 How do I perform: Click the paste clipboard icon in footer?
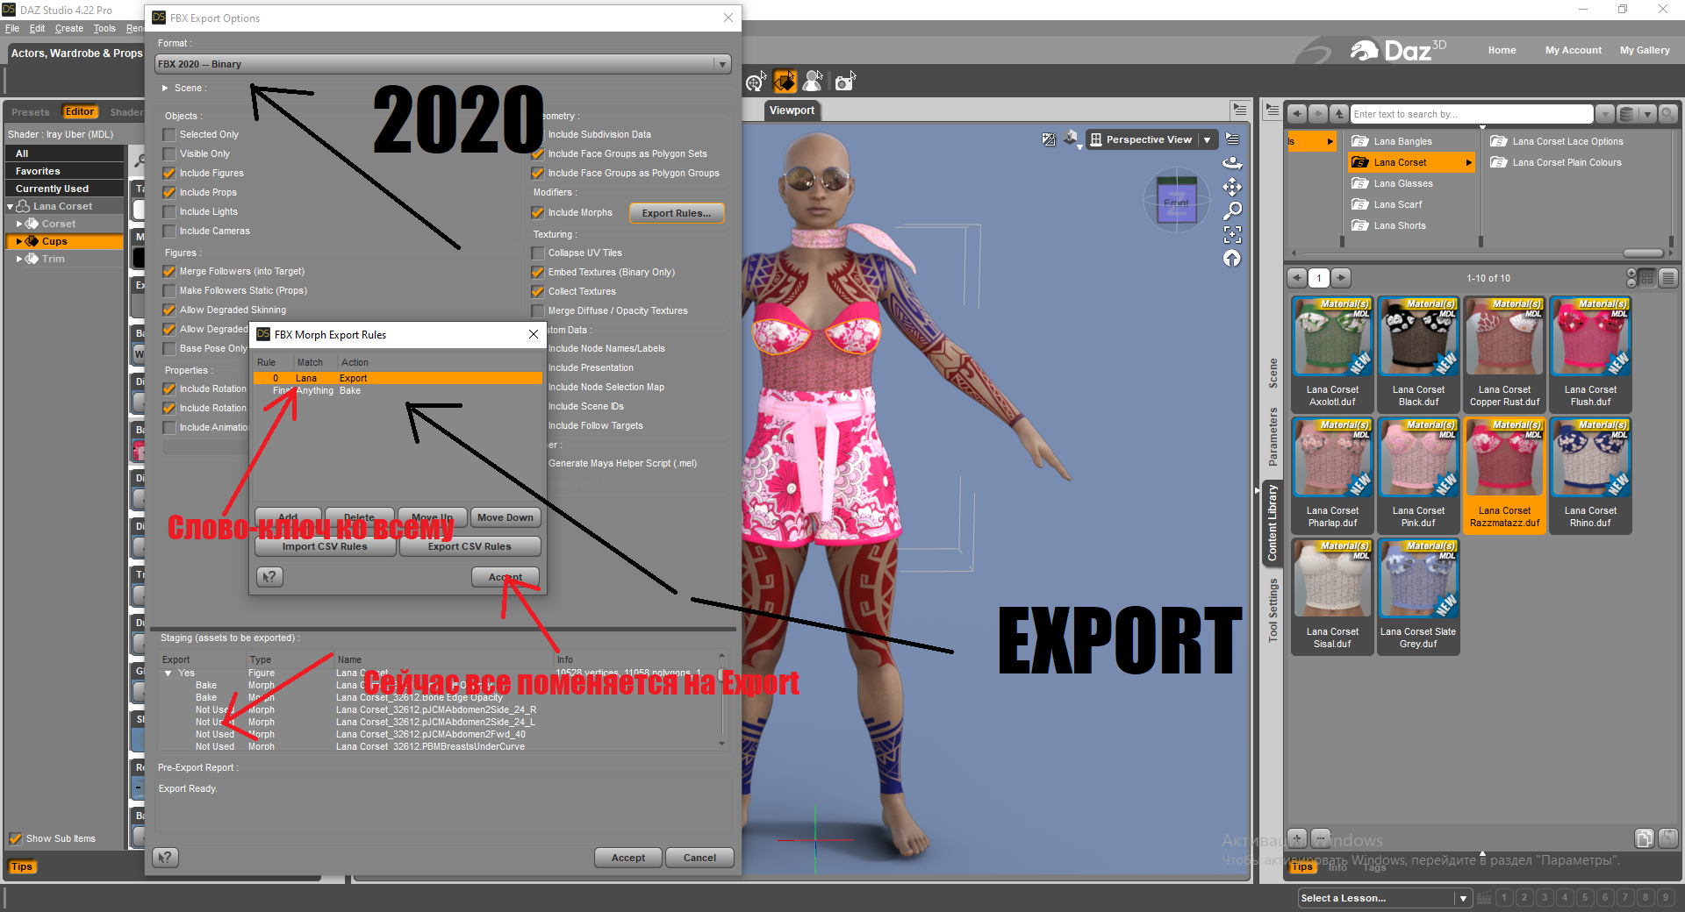pyautogui.click(x=1668, y=838)
